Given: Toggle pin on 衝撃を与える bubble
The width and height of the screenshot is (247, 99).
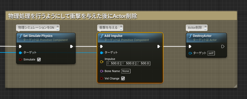Looking at the screenshot, I should [x=121, y=26].
